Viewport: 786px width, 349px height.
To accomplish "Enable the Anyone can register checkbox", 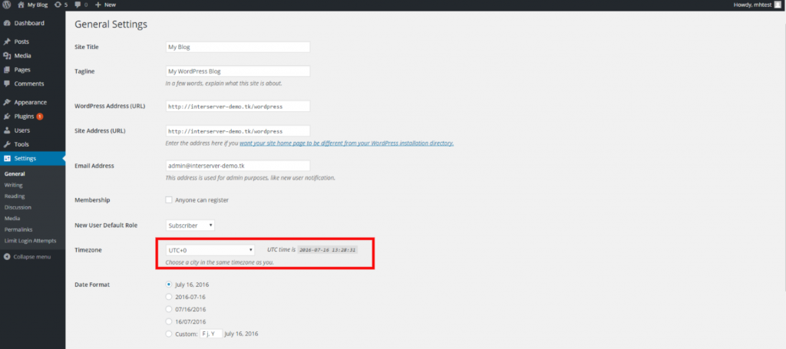I will pos(169,200).
